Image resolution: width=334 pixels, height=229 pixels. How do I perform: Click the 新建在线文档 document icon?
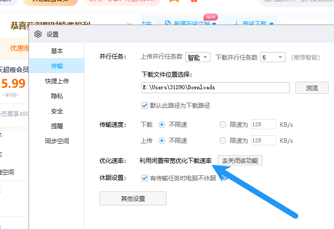167,24
